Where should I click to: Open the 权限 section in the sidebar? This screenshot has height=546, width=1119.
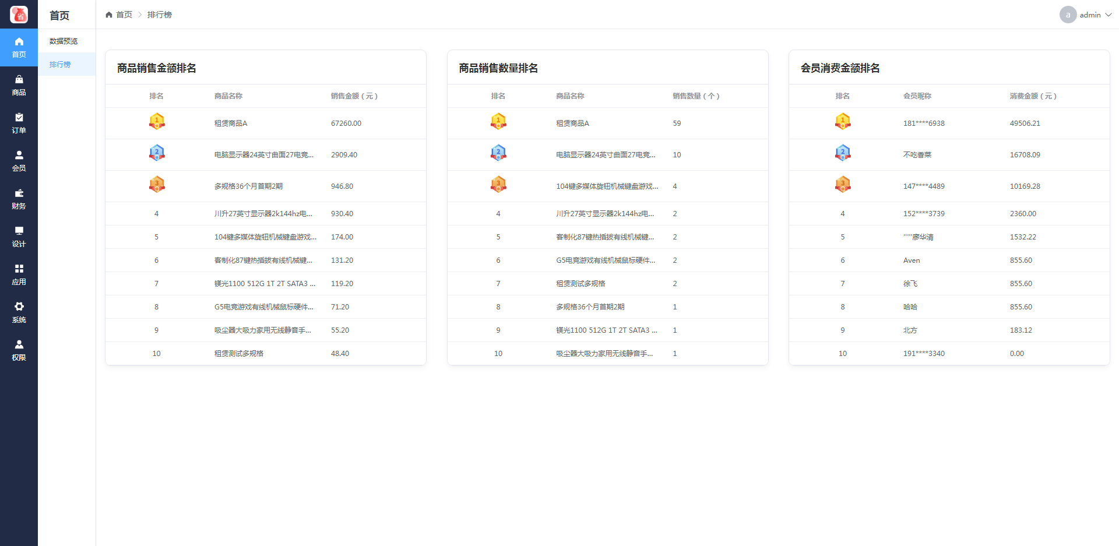[19, 350]
